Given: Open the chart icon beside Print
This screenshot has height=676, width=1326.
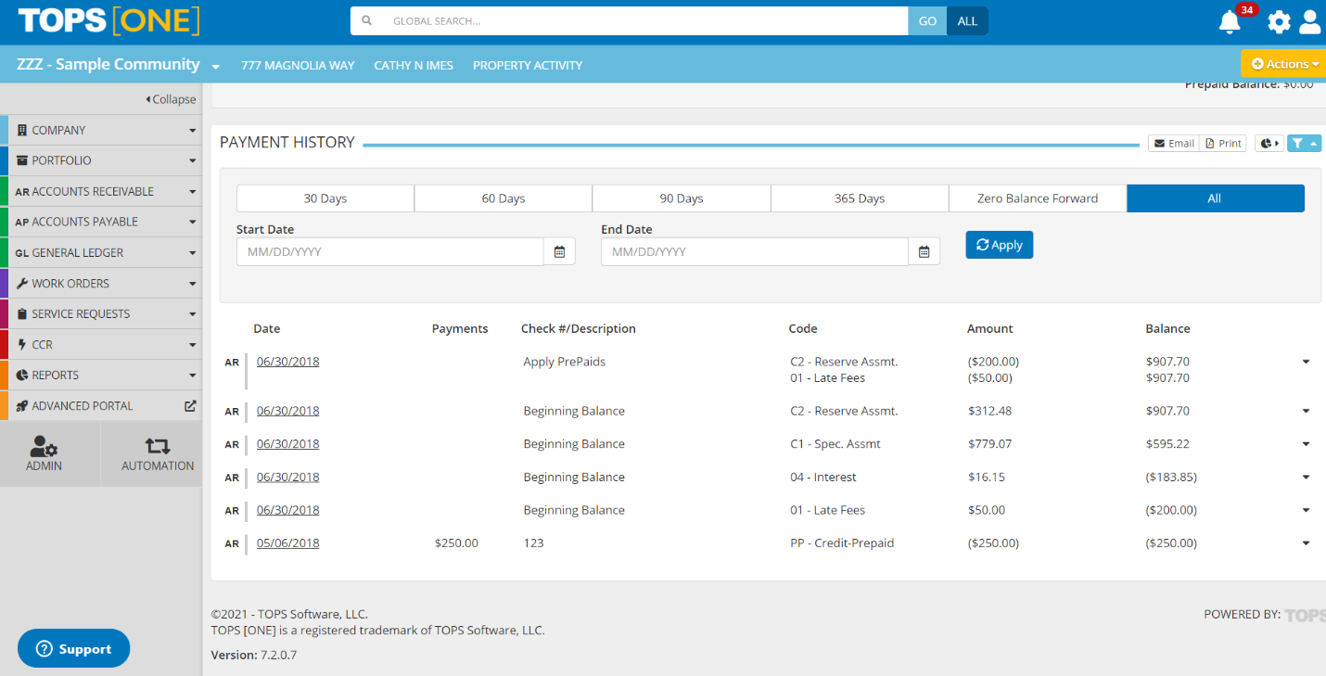Looking at the screenshot, I should (1269, 143).
